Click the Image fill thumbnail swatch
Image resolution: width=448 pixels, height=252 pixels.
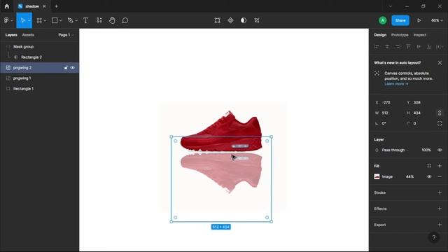(x=377, y=176)
